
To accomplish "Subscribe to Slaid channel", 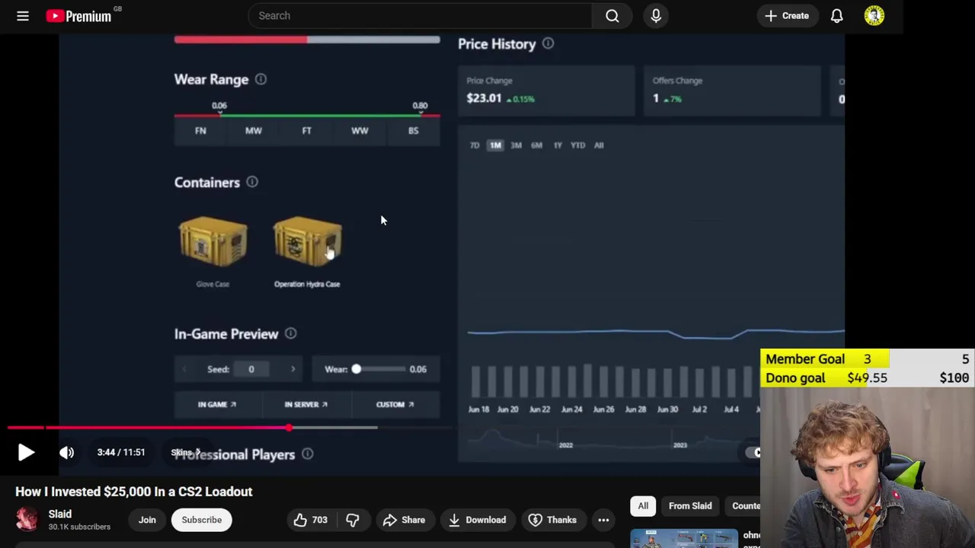I will (x=202, y=520).
